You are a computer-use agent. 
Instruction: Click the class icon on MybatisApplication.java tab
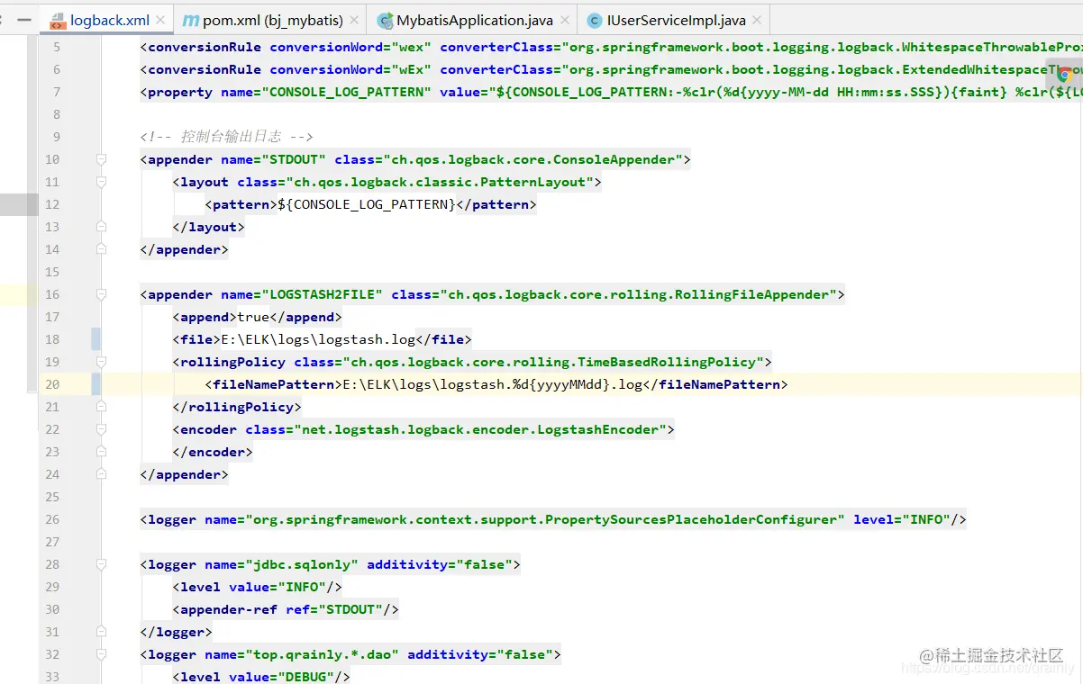pyautogui.click(x=386, y=20)
